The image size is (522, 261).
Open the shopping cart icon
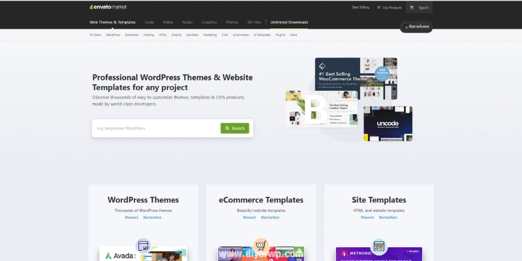pos(412,8)
